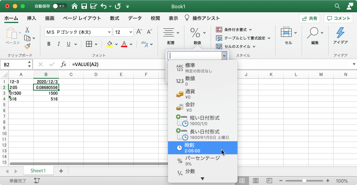Screen dimensions: 357x185
Task: Expand テーブルとして書式設定 dropdown
Action: tap(269, 38)
